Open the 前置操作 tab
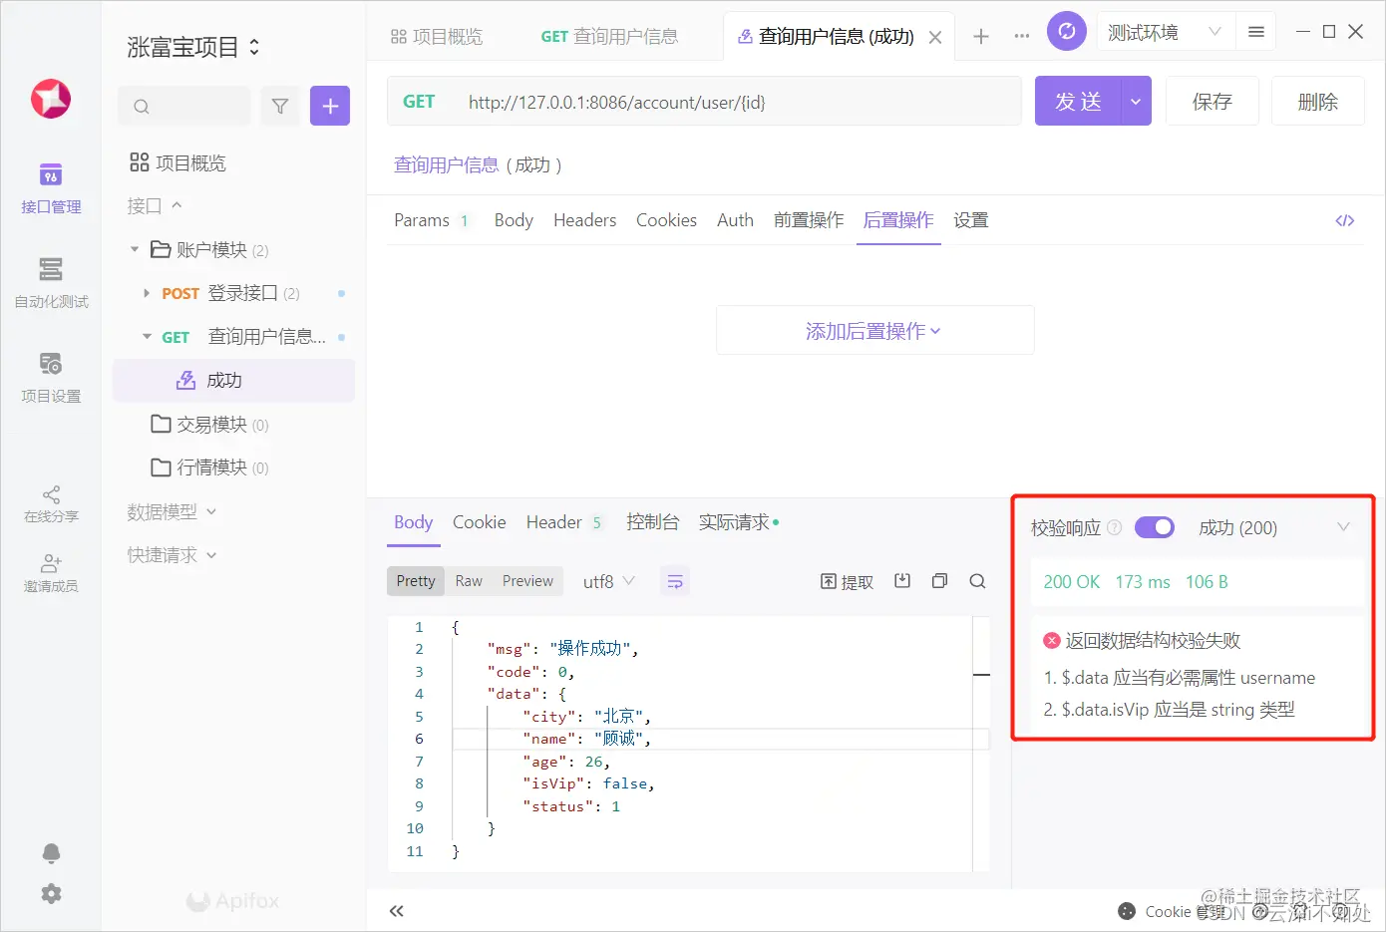 [x=809, y=220]
